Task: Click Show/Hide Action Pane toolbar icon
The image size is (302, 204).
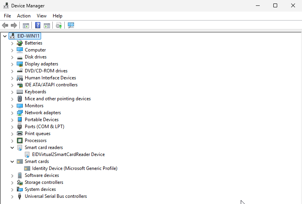Action: pos(47,26)
